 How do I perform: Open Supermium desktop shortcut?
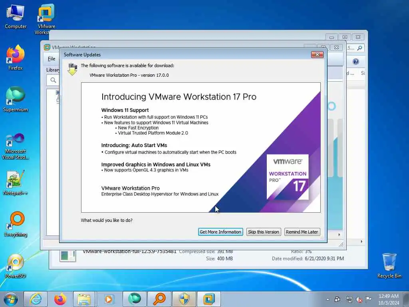(x=16, y=99)
